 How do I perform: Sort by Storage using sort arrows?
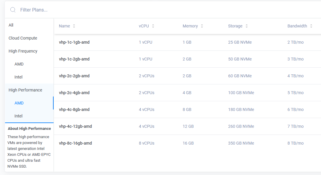tap(247, 26)
